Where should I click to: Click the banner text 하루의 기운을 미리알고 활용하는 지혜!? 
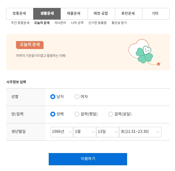point(41,56)
